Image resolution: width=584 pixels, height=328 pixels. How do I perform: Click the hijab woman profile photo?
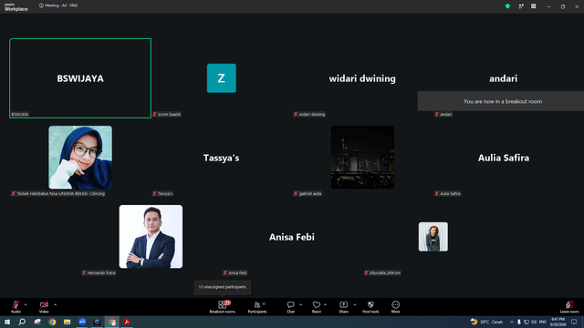pos(80,157)
